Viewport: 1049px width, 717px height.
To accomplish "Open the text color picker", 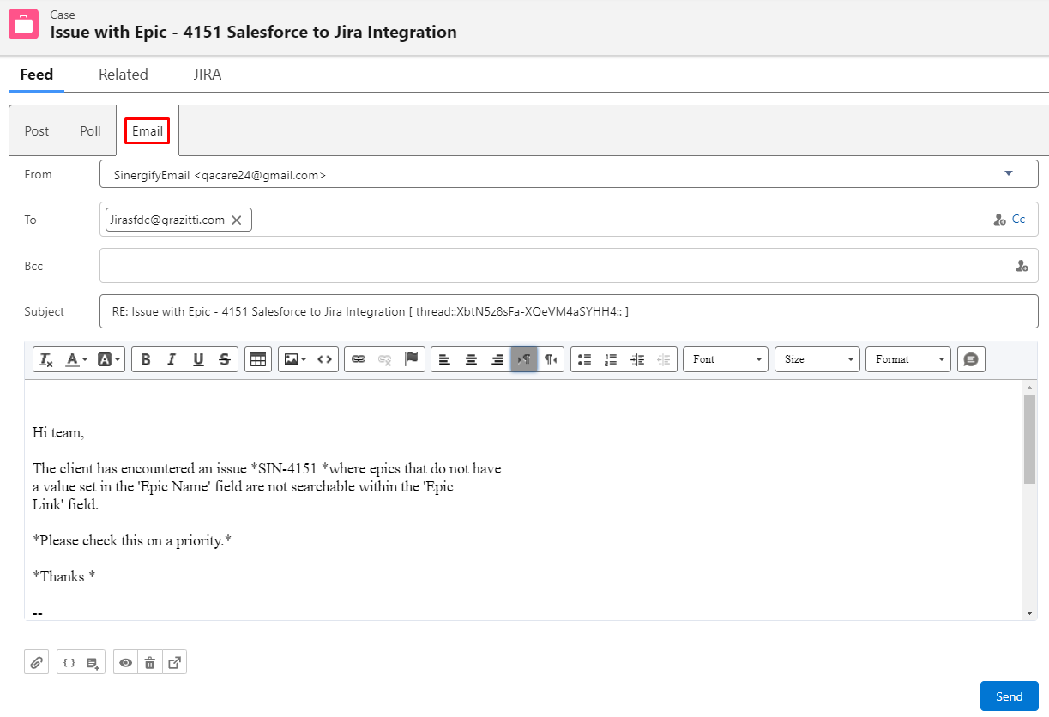I will [75, 359].
